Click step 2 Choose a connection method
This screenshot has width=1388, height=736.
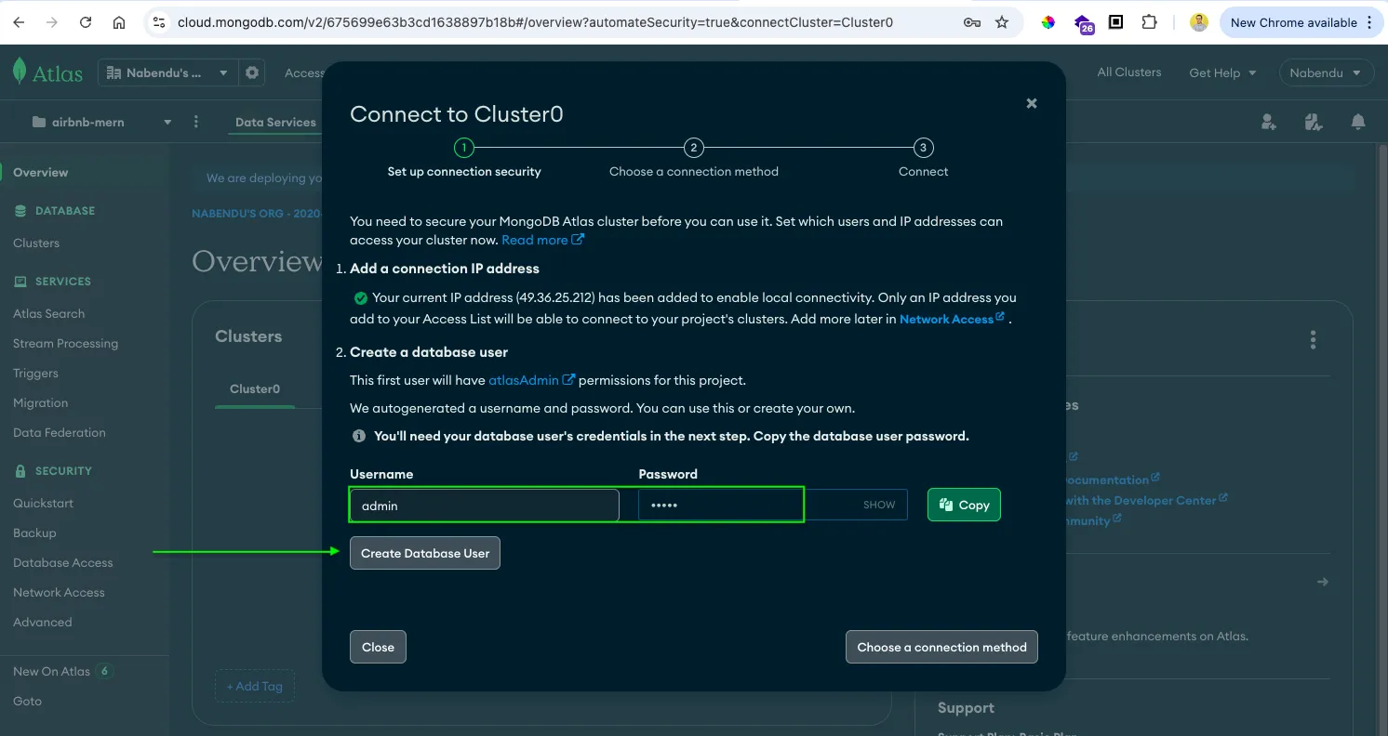coord(693,159)
